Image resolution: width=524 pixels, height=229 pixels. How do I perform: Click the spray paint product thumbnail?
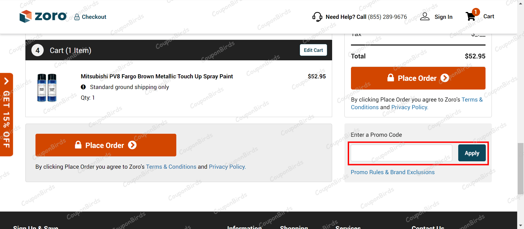pos(47,88)
